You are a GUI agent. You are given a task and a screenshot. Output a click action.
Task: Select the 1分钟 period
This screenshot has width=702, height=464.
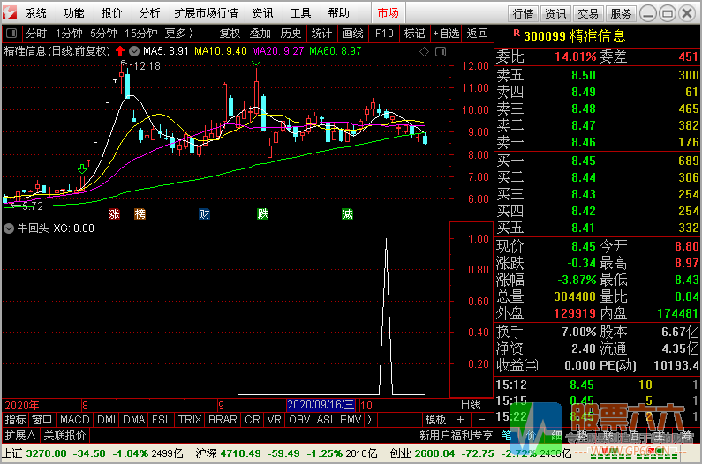[x=69, y=34]
